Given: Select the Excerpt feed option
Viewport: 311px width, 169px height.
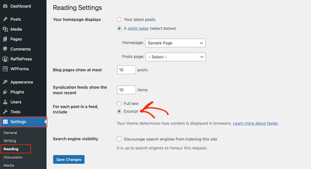Looking at the screenshot, I should [x=119, y=111].
